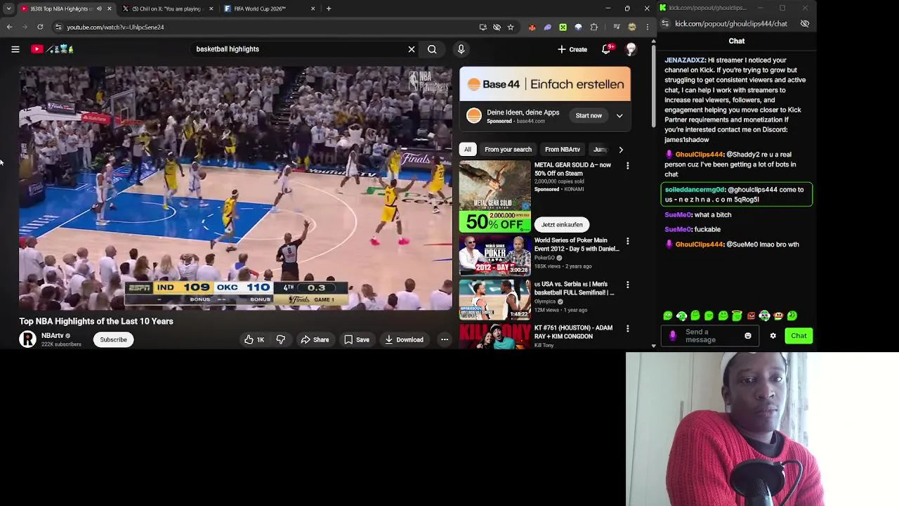
Task: Go back in browser history
Action: [x=9, y=27]
